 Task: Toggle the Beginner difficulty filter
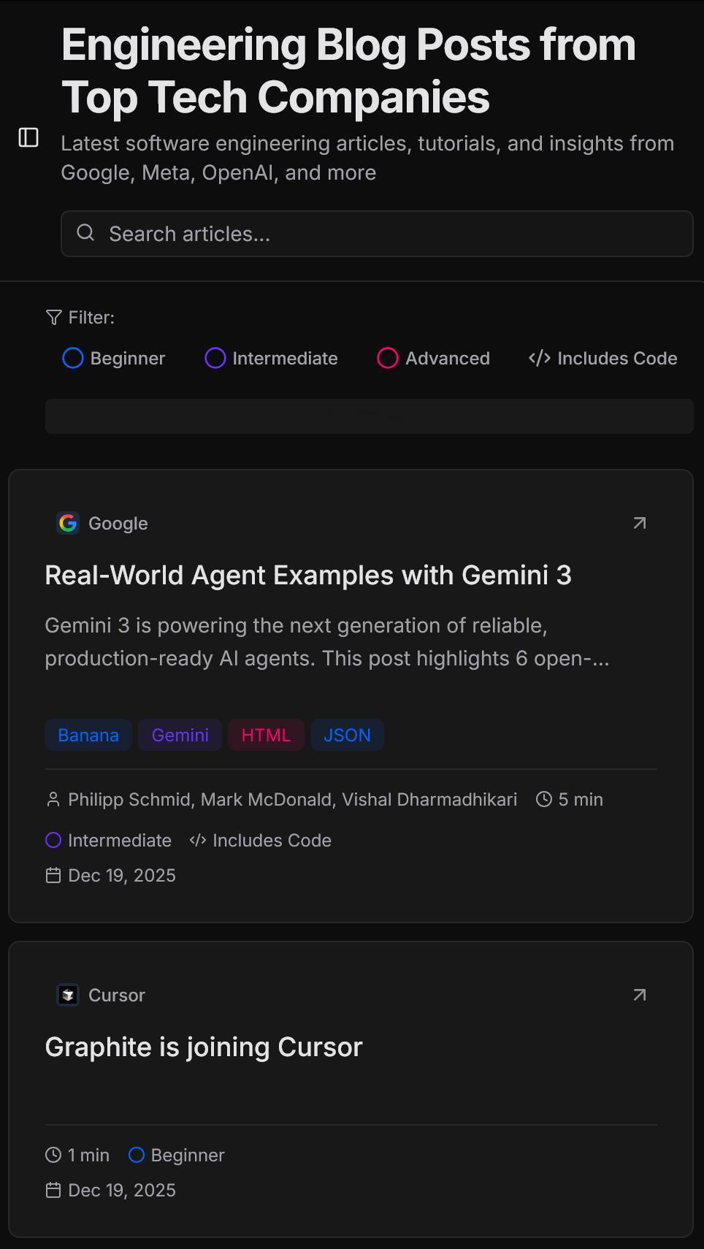(114, 358)
